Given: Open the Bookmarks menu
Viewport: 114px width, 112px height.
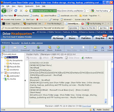Looking at the screenshot, I should click(x=29, y=6).
